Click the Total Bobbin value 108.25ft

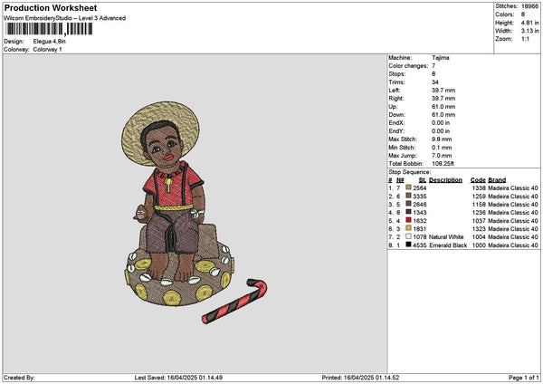[x=443, y=164]
